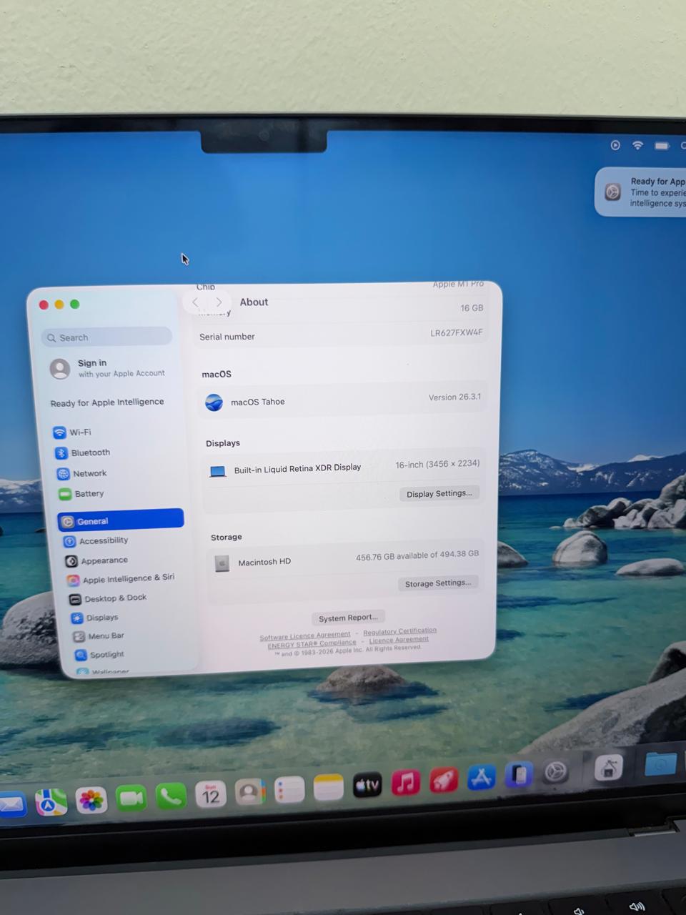Screen dimensions: 686x915
Task: Open Bluetooth settings in the sidebar
Action: coord(82,452)
